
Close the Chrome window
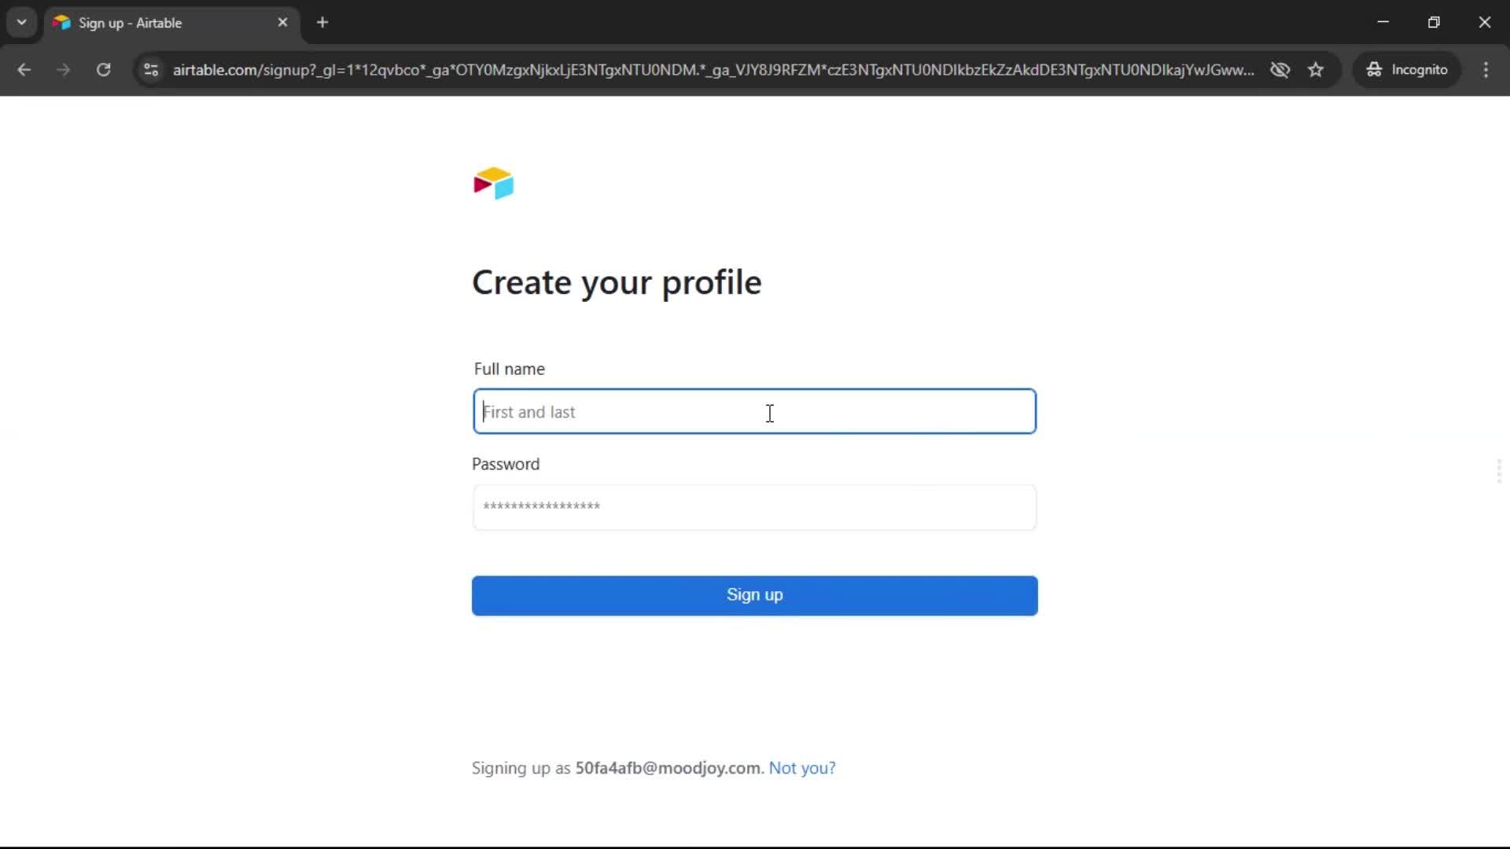tap(1484, 23)
